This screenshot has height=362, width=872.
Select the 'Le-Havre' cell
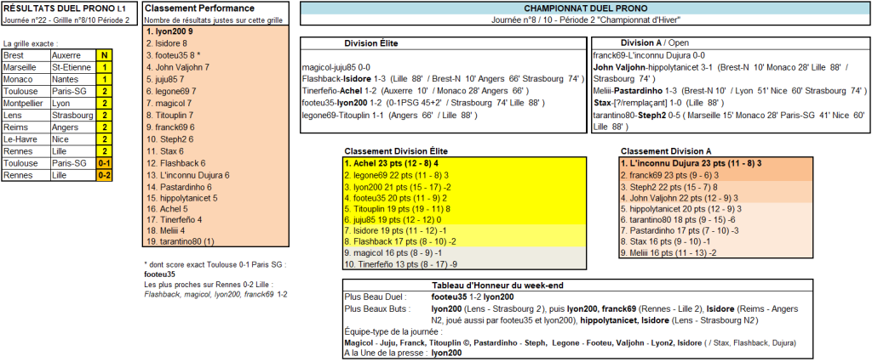(26, 139)
